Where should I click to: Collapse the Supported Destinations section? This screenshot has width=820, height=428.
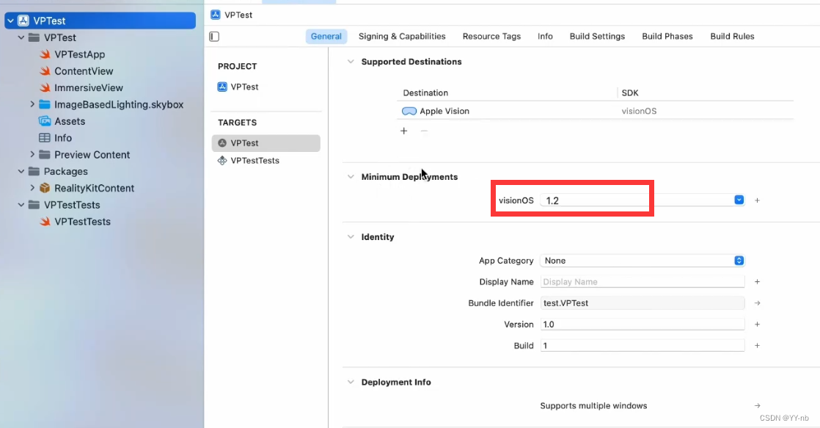(351, 62)
